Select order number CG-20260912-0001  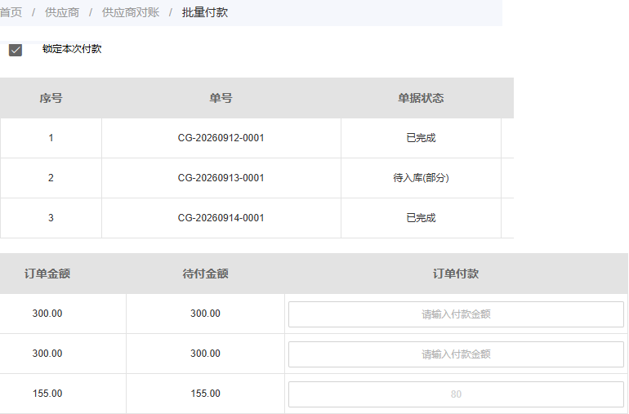(221, 138)
